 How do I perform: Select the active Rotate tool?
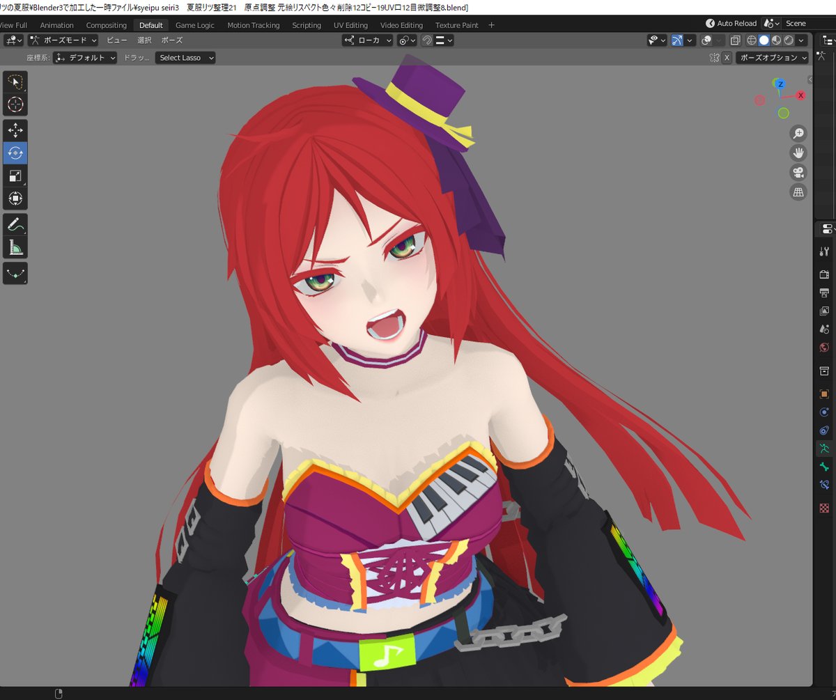tap(15, 153)
